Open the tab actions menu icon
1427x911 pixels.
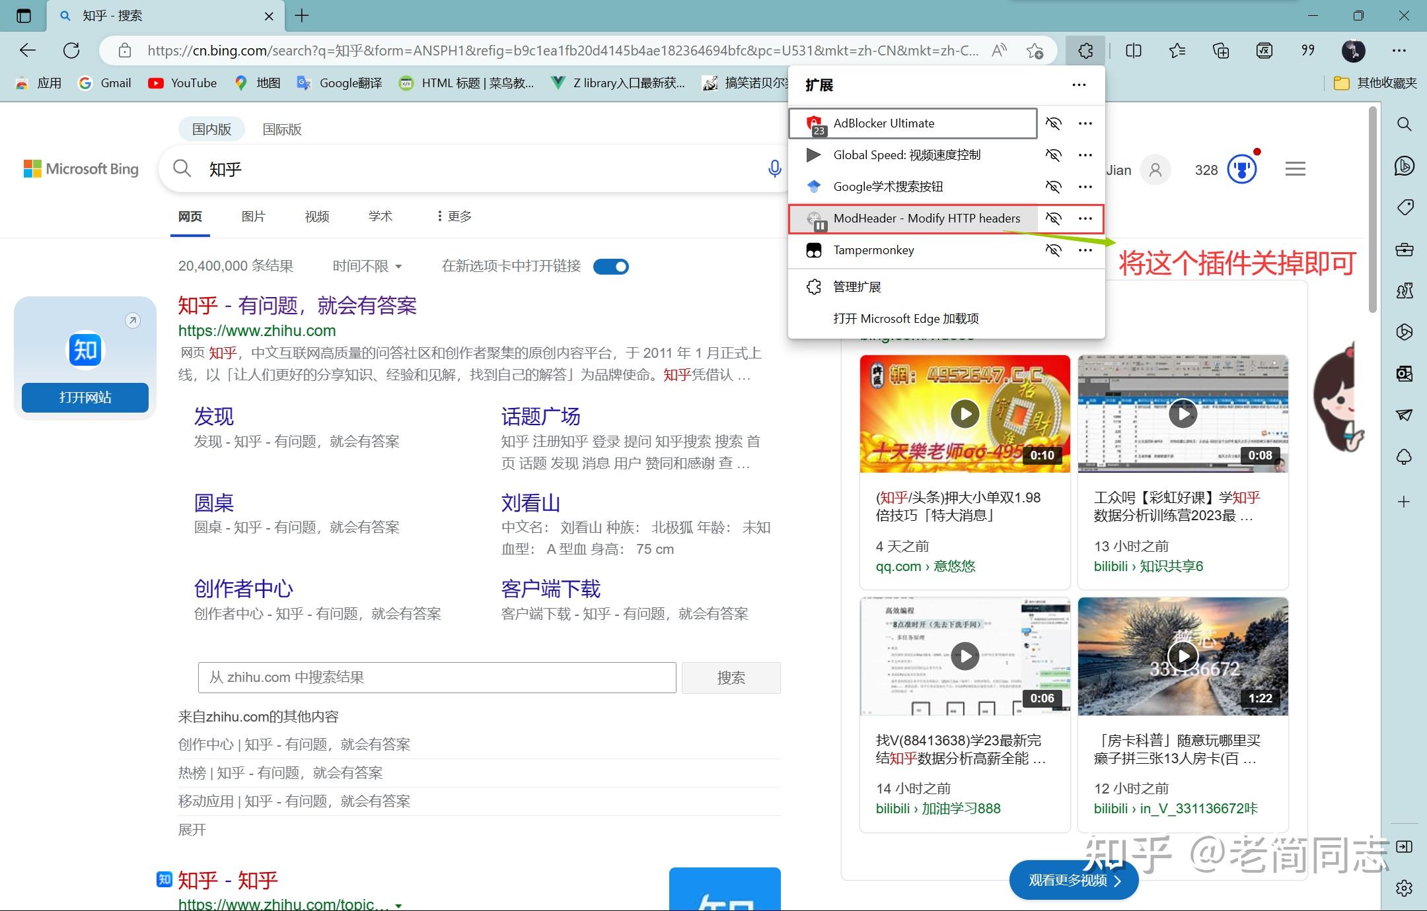tap(24, 16)
